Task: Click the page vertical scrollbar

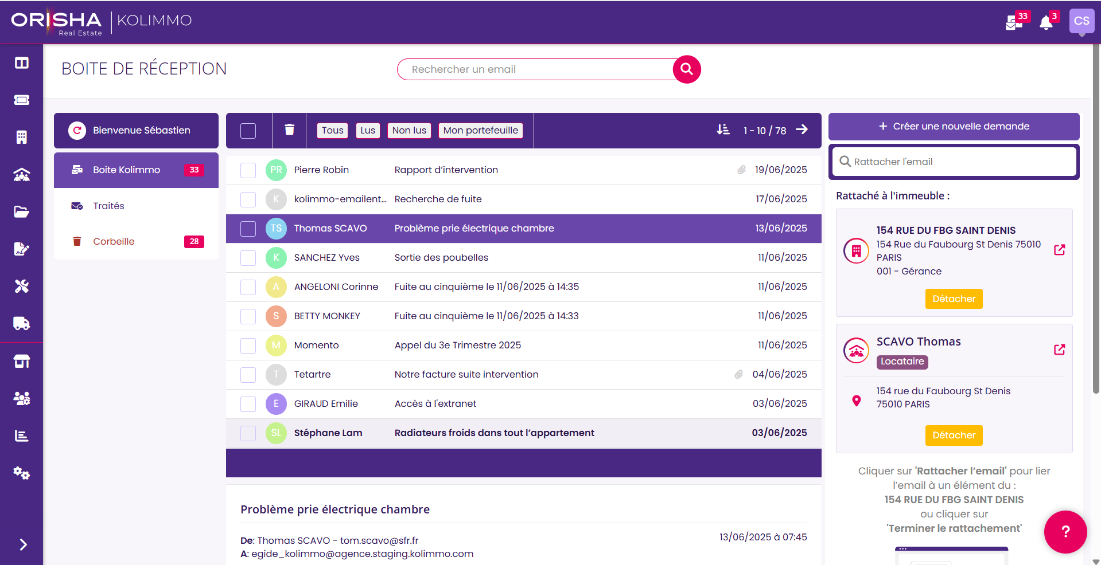Action: point(1096,218)
